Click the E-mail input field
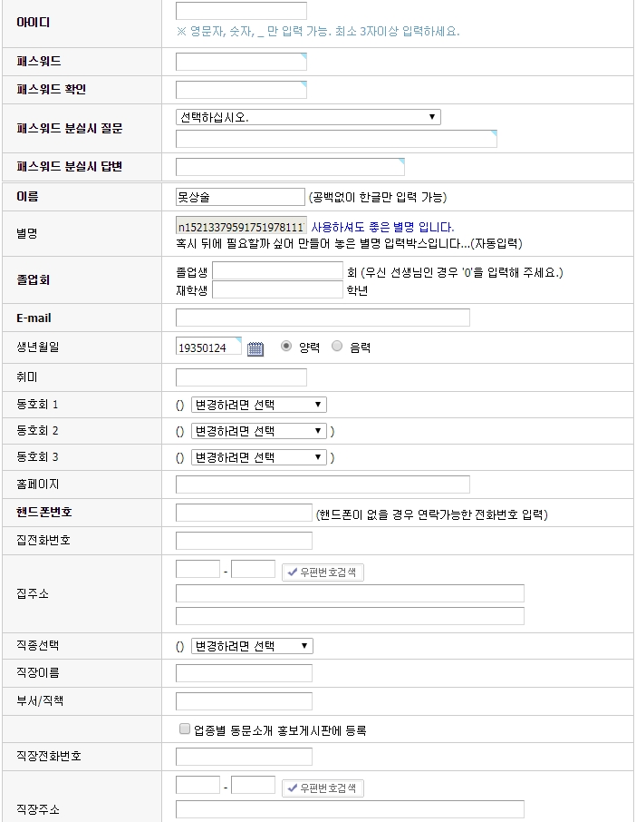Screen dimensions: 636x822 pyautogui.click(x=323, y=318)
